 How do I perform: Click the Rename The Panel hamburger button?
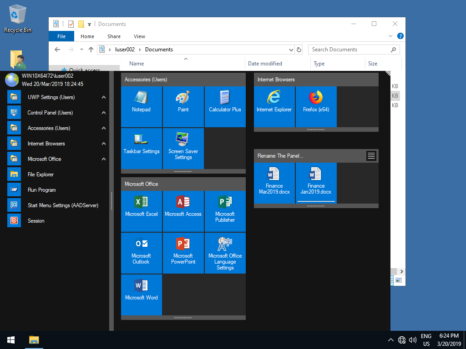(371, 155)
